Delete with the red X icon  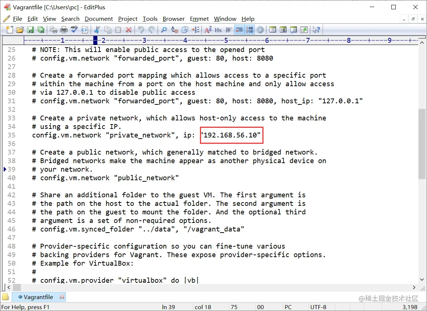coord(129,30)
